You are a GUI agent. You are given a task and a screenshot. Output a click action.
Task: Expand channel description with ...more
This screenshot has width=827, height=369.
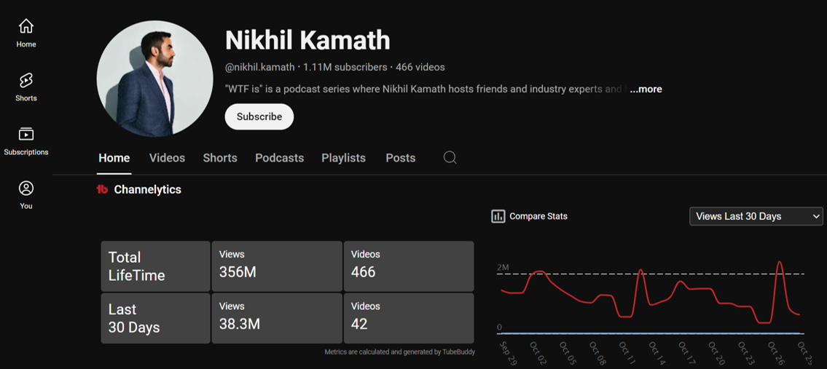646,89
